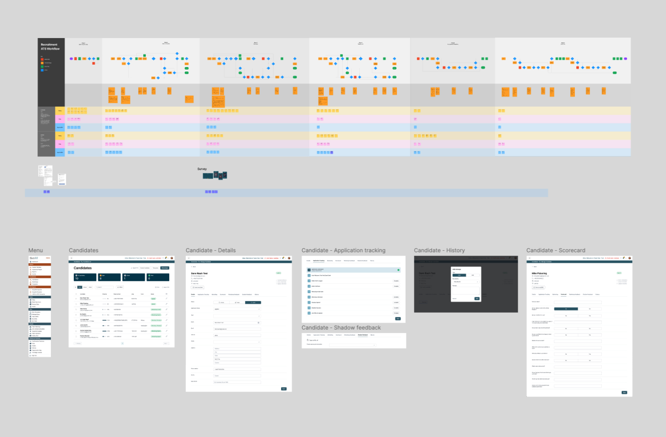The width and height of the screenshot is (666, 437).
Task: Tick the first candidate row checkbox
Action: tap(76, 298)
